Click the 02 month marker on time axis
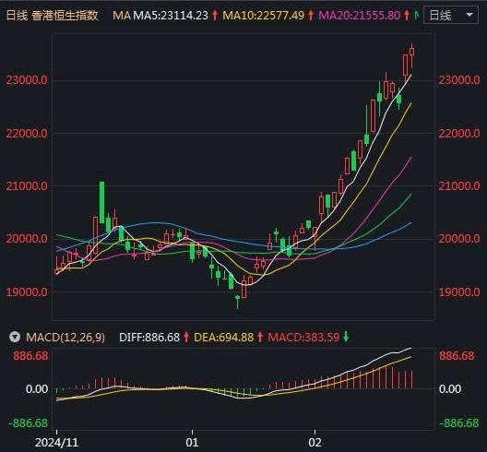Image resolution: width=487 pixels, height=452 pixels. point(315,443)
